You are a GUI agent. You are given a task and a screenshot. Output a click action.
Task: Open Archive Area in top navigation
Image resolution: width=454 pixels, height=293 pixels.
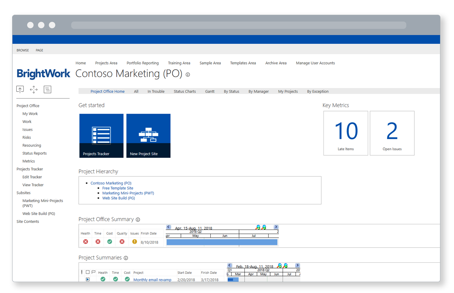(276, 63)
